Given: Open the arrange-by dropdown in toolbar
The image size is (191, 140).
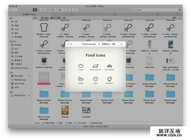Looking at the screenshot, I should (53, 10).
